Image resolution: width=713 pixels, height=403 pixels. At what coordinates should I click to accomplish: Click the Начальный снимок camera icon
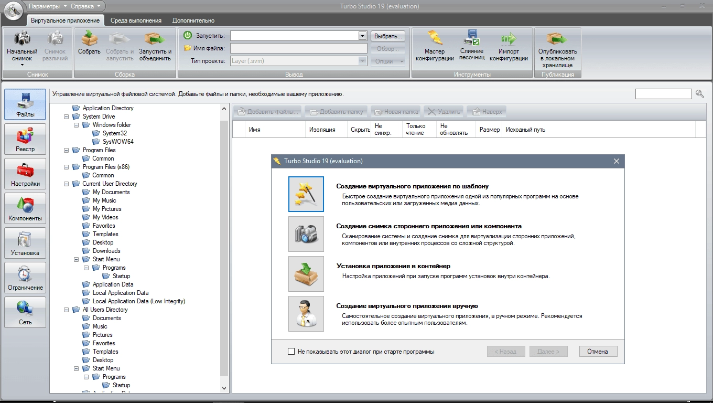tap(22, 38)
